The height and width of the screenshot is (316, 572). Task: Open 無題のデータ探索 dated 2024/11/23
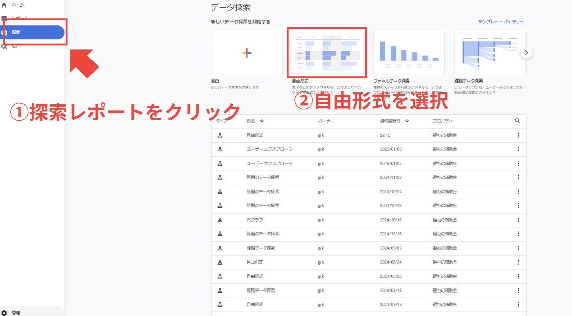click(x=263, y=177)
